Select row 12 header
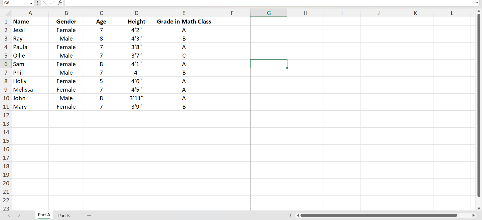Image resolution: width=482 pixels, height=220 pixels. (6, 115)
